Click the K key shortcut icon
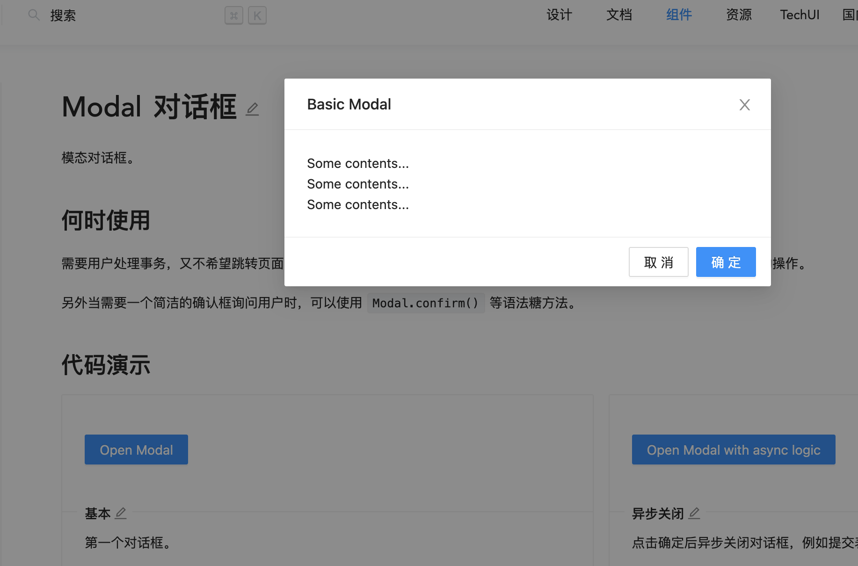 click(257, 15)
